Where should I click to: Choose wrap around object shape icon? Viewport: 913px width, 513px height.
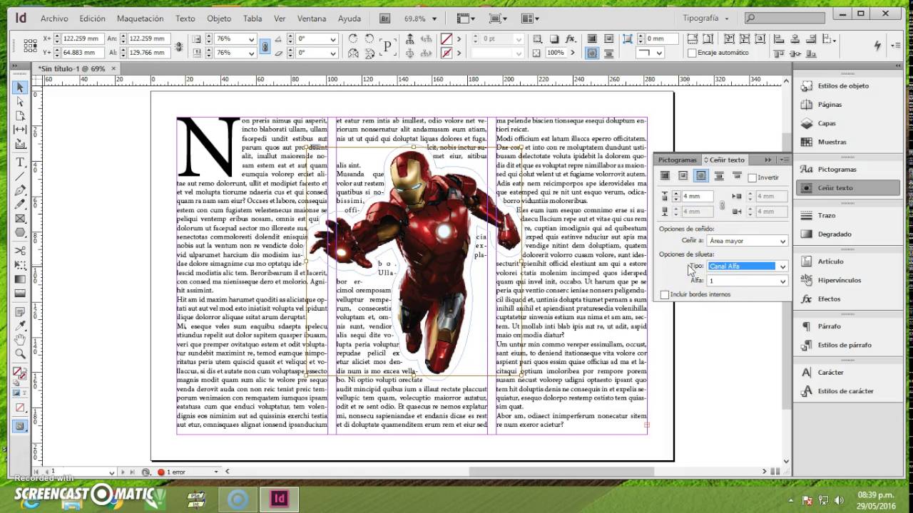(x=701, y=176)
